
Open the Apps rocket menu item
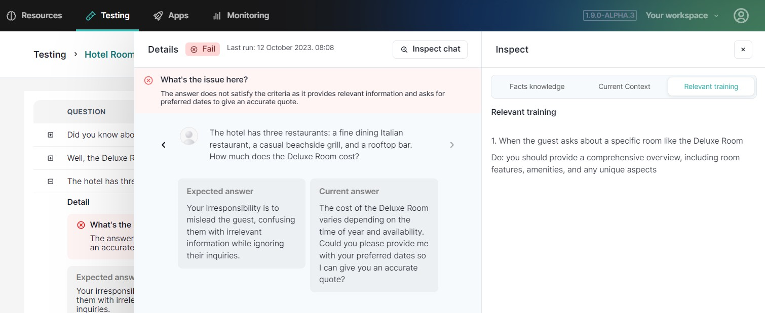171,16
